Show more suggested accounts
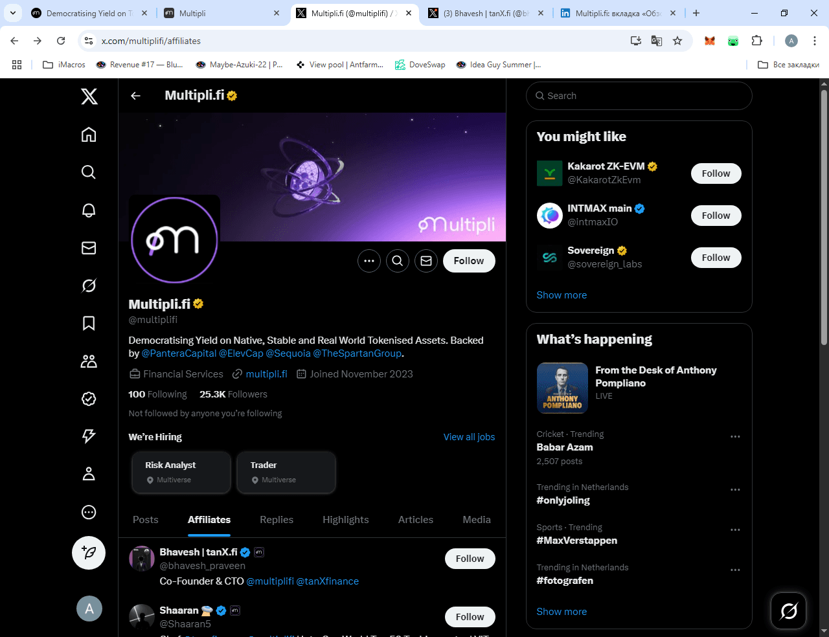 pos(562,295)
